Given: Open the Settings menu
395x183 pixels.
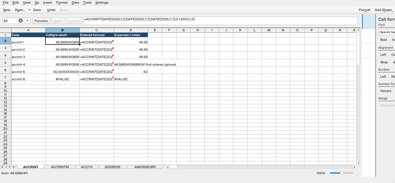Looking at the screenshot, I should pos(102,3).
